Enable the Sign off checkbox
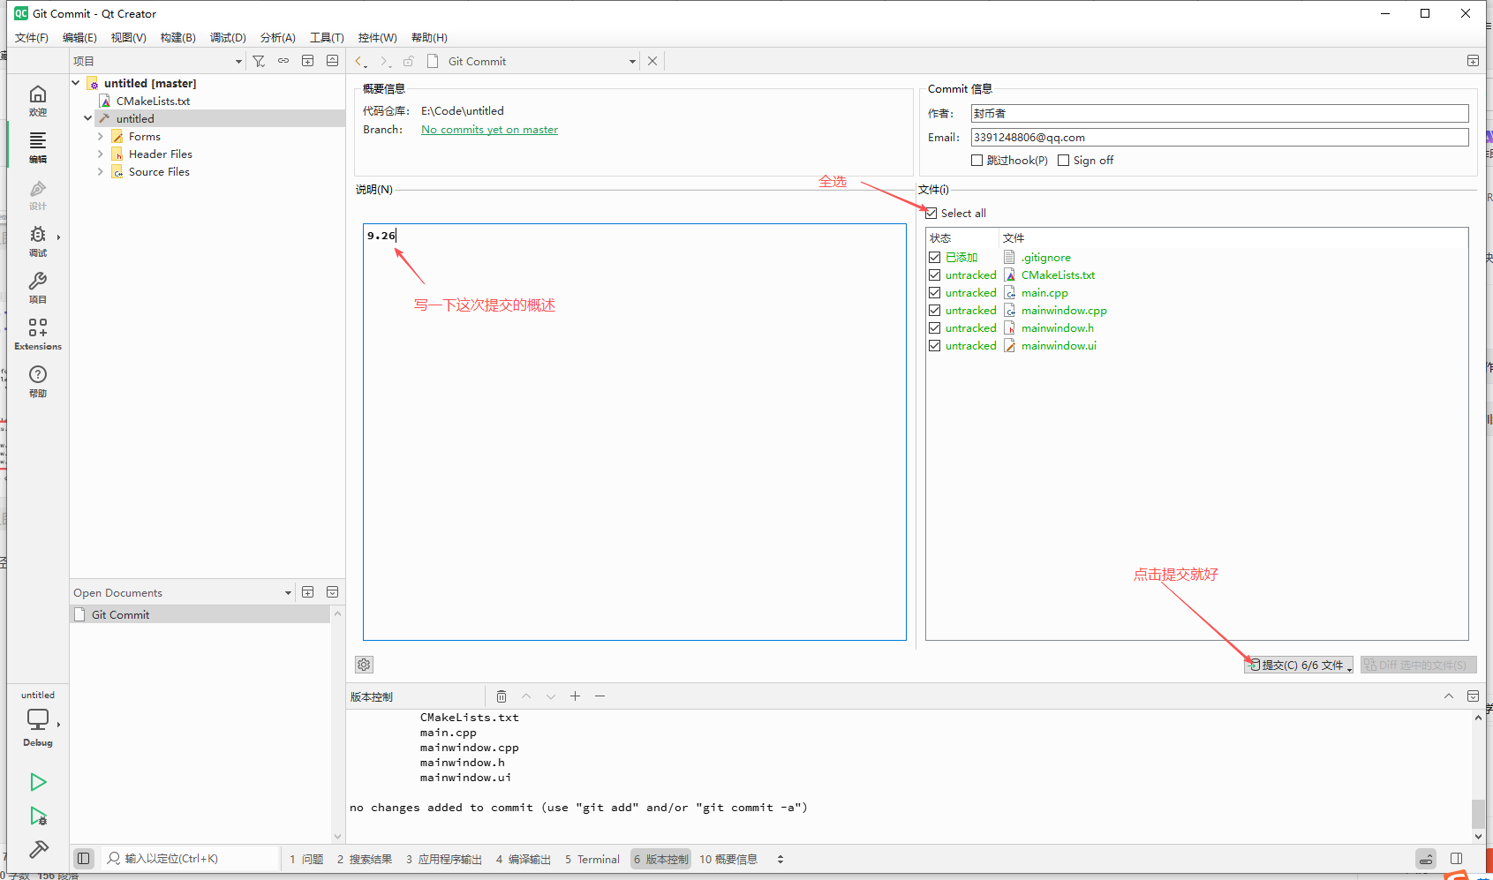 click(1063, 161)
